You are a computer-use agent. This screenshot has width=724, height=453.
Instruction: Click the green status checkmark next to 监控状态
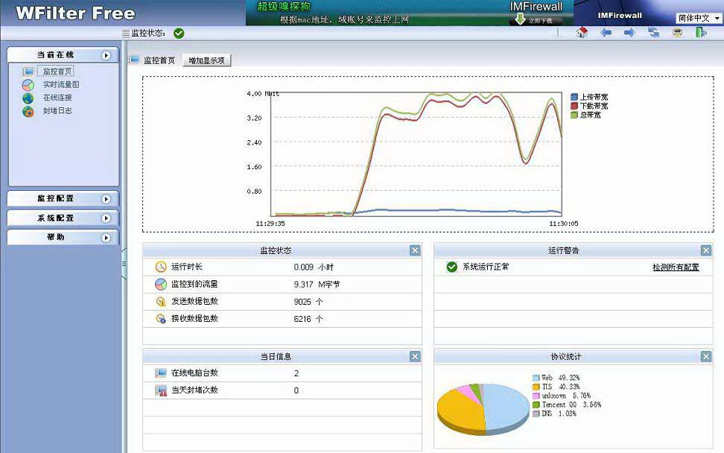point(177,33)
